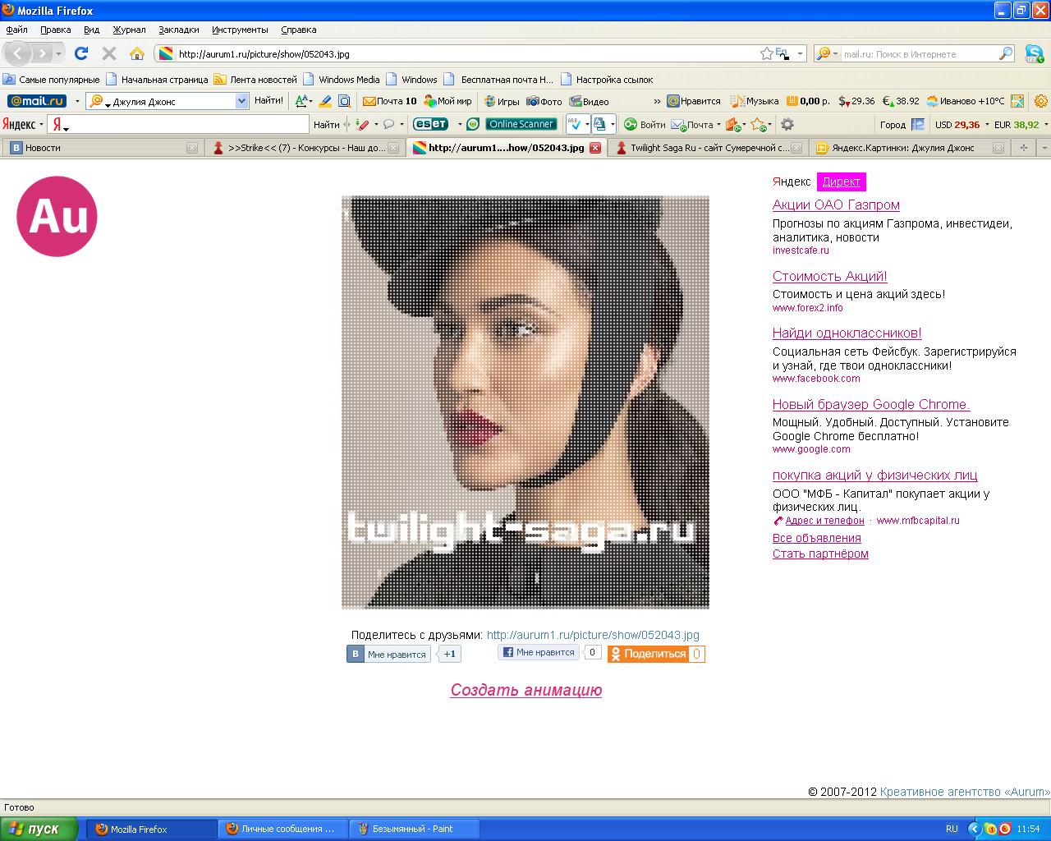Open the Закладки menu
The image size is (1051, 841).
coord(179,30)
